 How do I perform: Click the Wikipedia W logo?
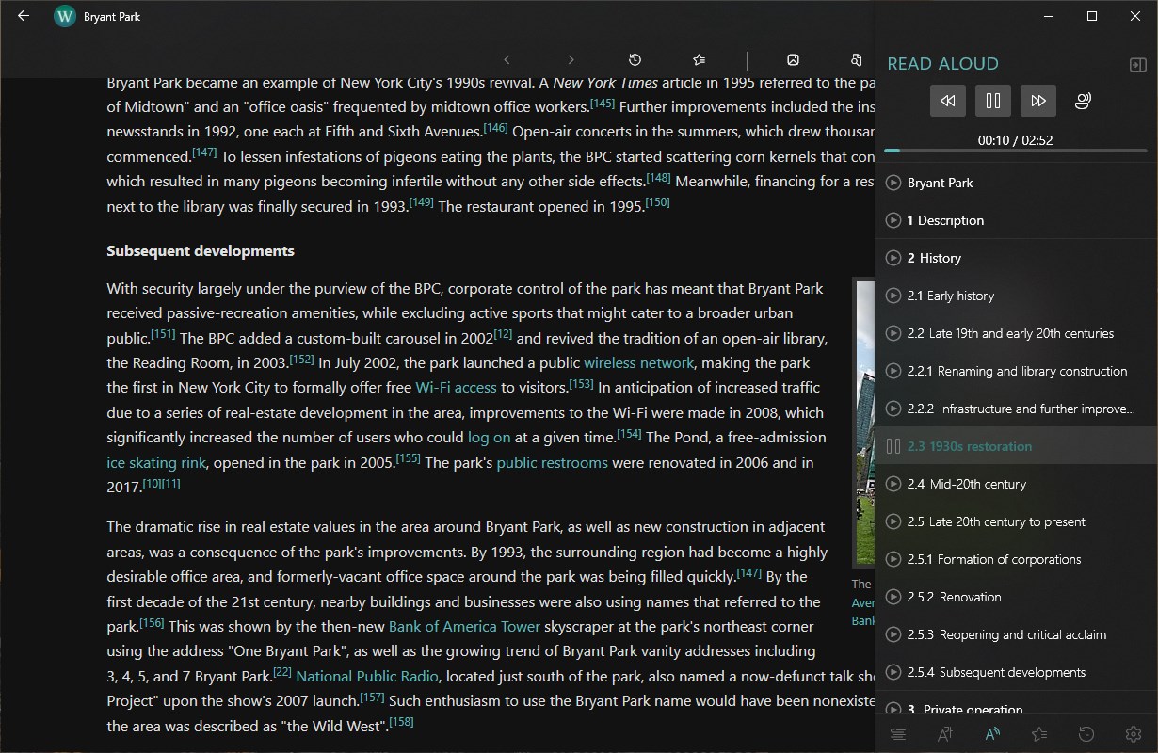[x=65, y=16]
